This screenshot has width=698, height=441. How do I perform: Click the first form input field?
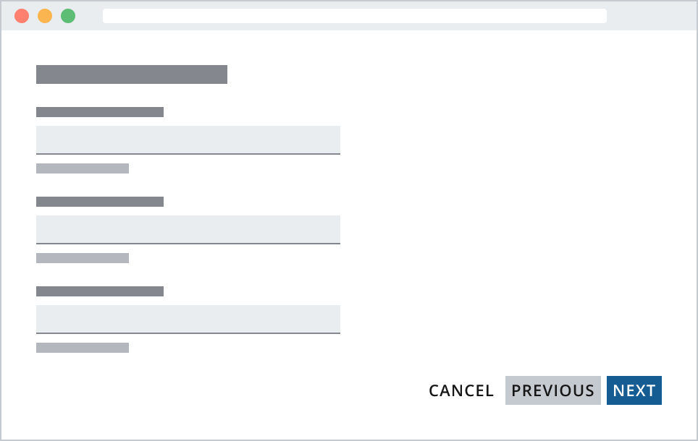click(188, 139)
